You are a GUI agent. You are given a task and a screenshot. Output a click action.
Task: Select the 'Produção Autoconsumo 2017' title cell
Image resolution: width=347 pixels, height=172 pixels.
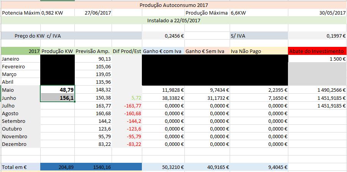pos(173,5)
